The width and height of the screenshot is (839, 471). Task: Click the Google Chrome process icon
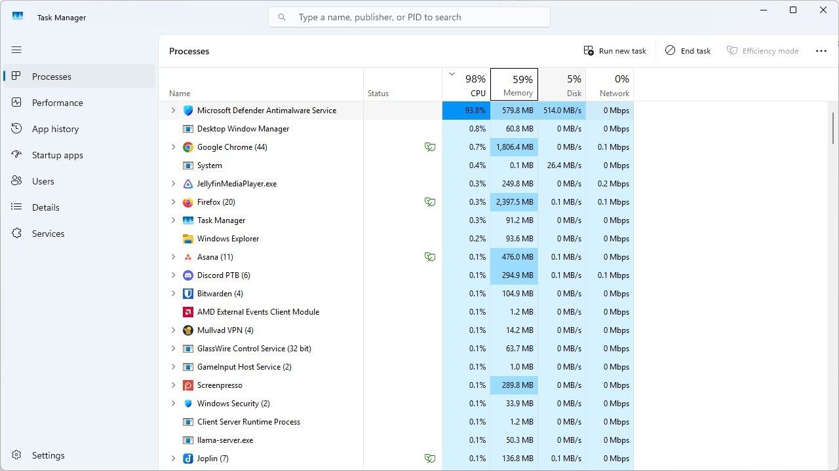[x=188, y=147]
